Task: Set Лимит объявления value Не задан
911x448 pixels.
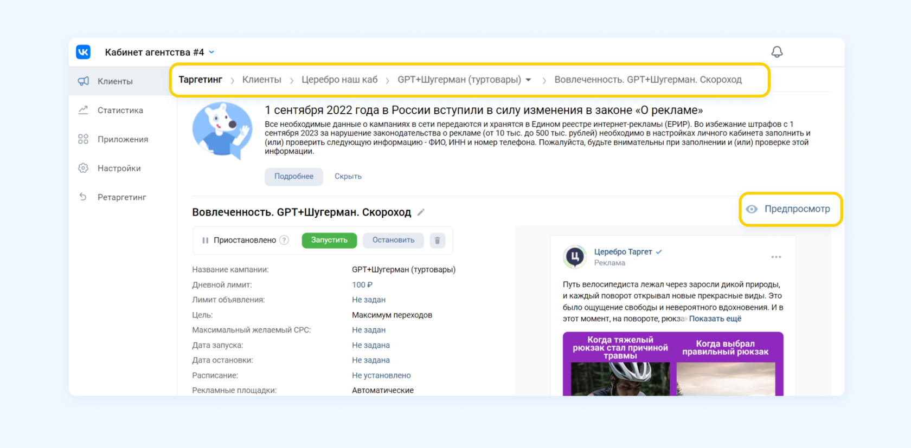Action: [x=369, y=300]
